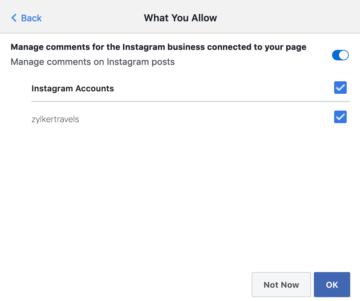Click the What You Allow title
Viewport: 360px width, 301px height.
[180, 18]
